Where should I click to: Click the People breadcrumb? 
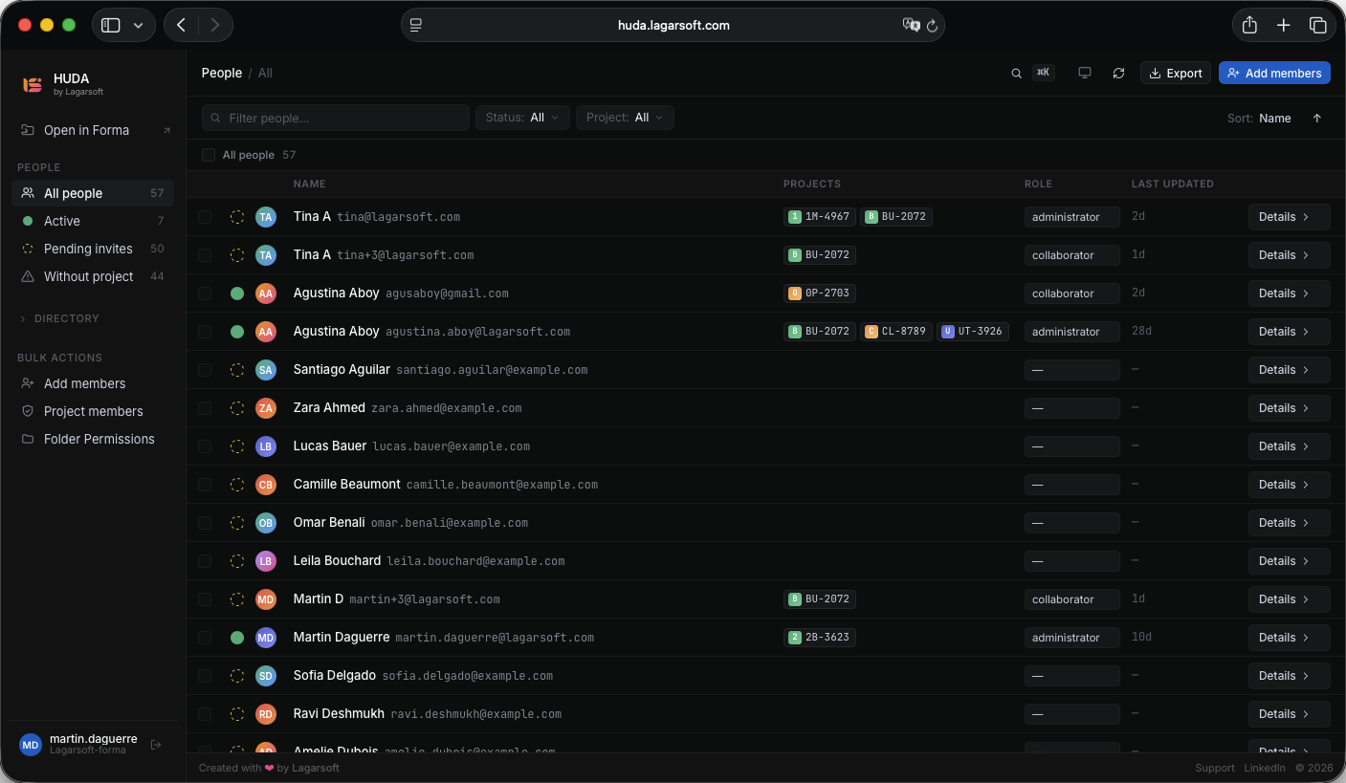(x=222, y=73)
